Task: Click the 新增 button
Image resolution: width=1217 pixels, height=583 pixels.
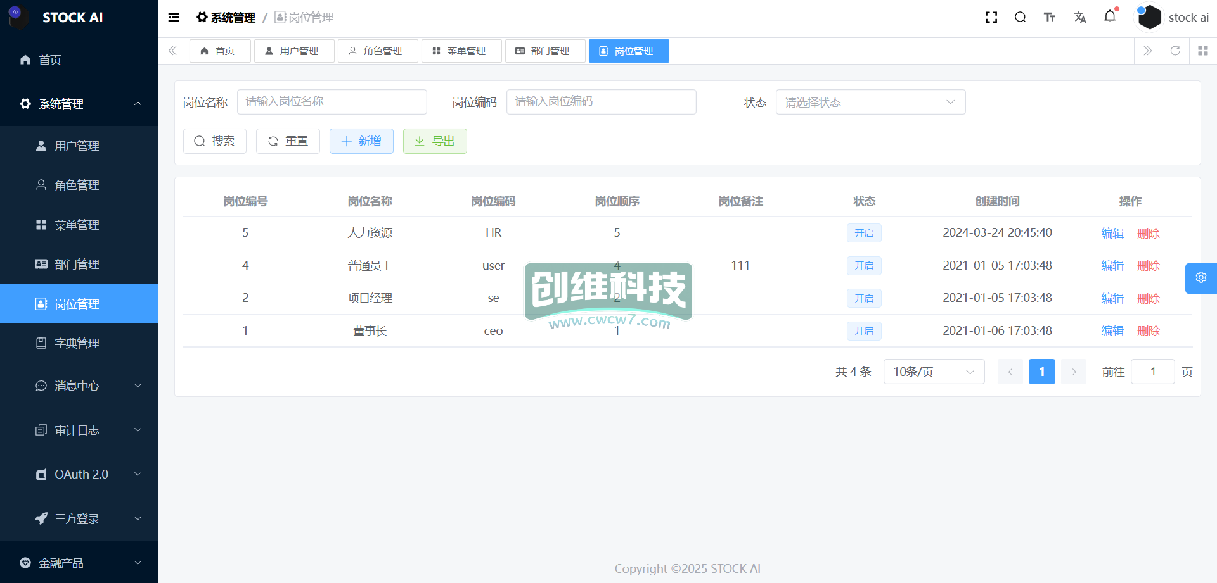Action: pyautogui.click(x=361, y=141)
